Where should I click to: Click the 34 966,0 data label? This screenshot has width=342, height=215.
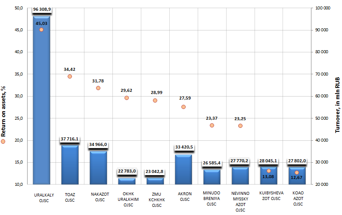(98, 145)
